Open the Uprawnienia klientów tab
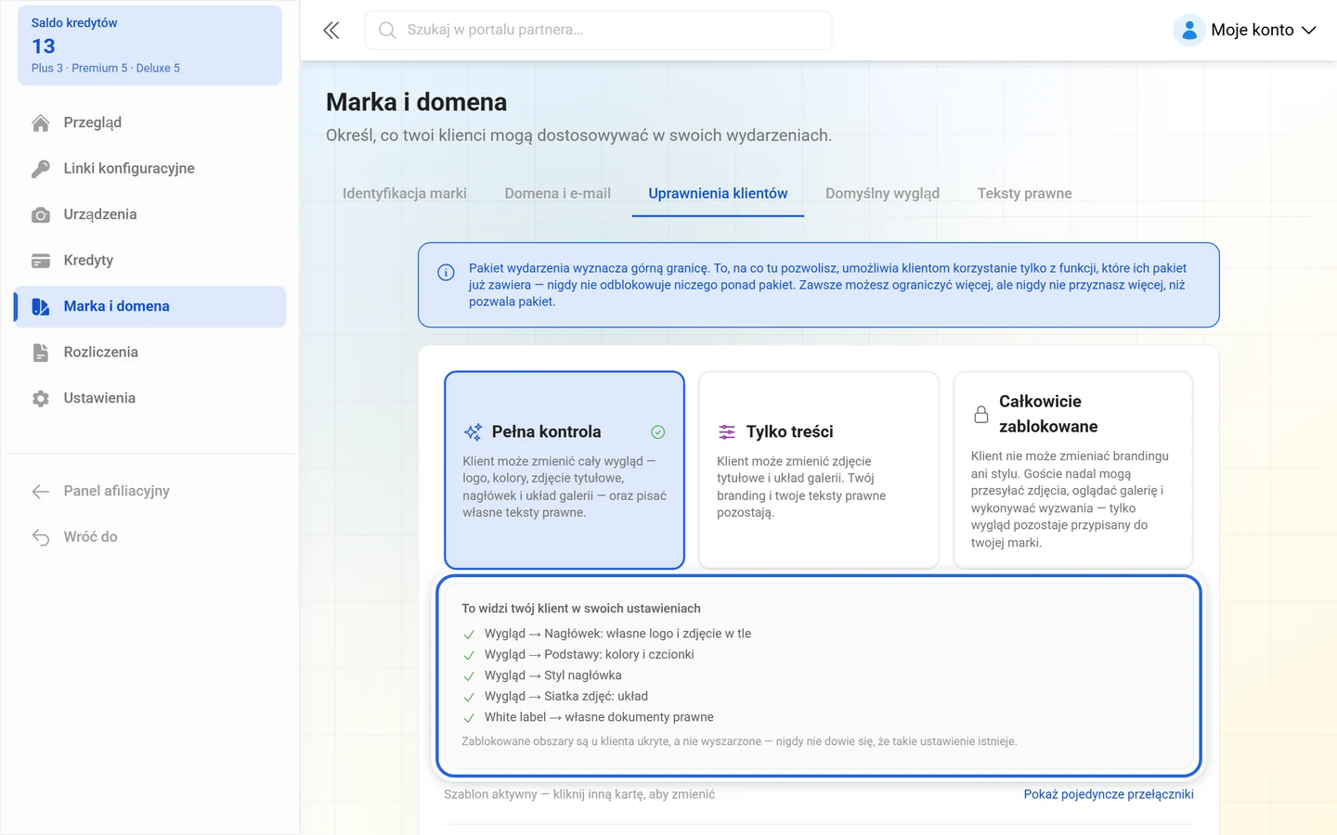Image resolution: width=1337 pixels, height=835 pixels. pyautogui.click(x=718, y=193)
